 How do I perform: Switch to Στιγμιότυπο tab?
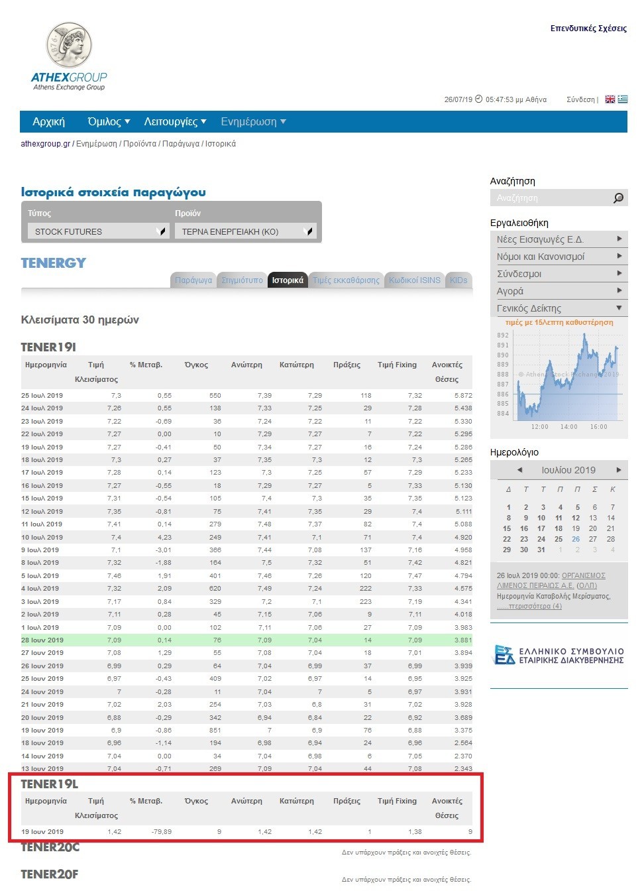click(242, 280)
